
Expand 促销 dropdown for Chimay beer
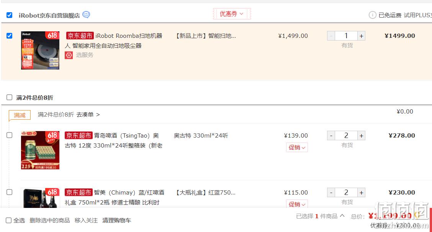pyautogui.click(x=297, y=204)
